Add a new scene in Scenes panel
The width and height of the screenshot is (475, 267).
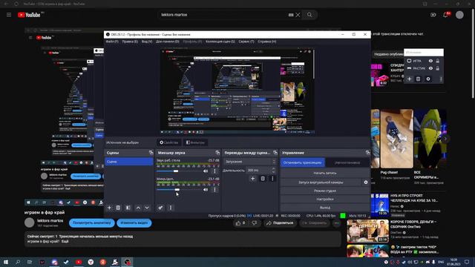coord(109,208)
